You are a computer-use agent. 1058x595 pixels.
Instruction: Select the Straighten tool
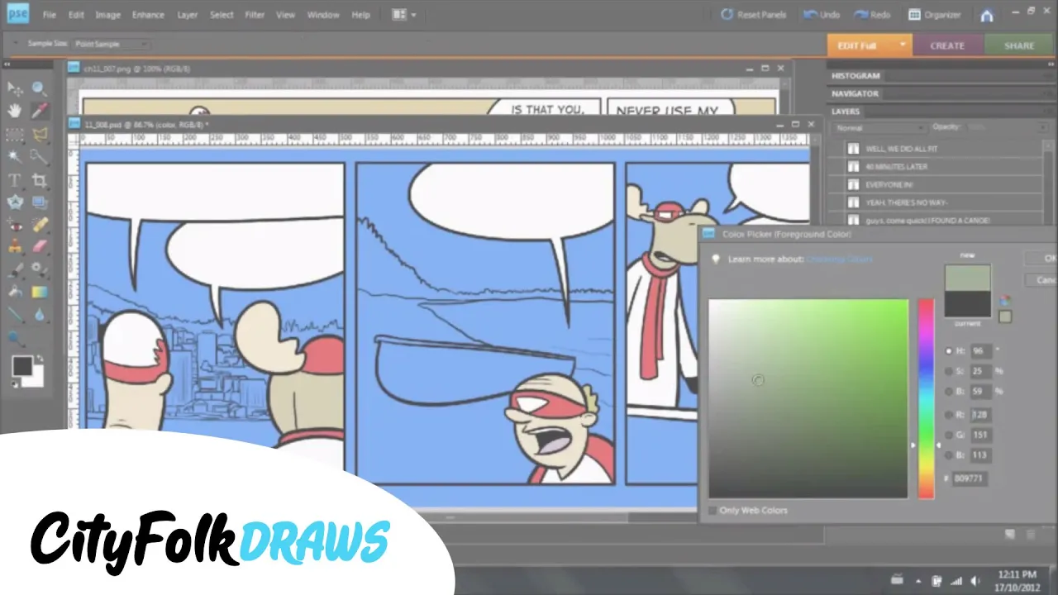coord(39,202)
